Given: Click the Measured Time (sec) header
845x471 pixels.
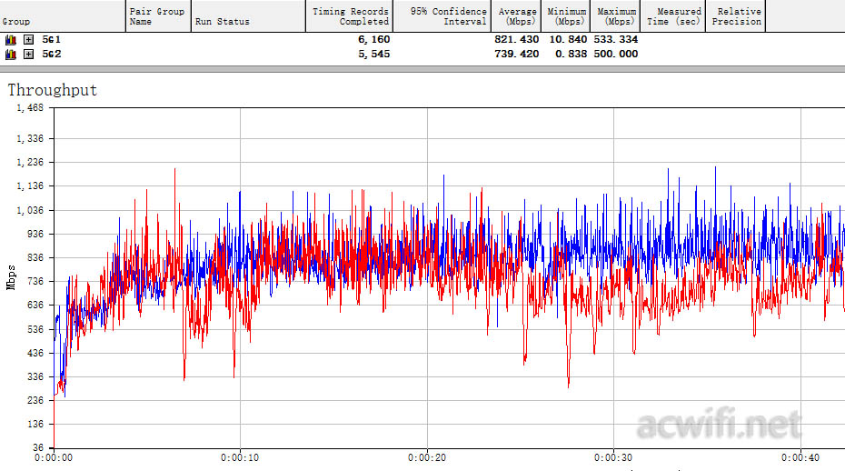Looking at the screenshot, I should 673,16.
